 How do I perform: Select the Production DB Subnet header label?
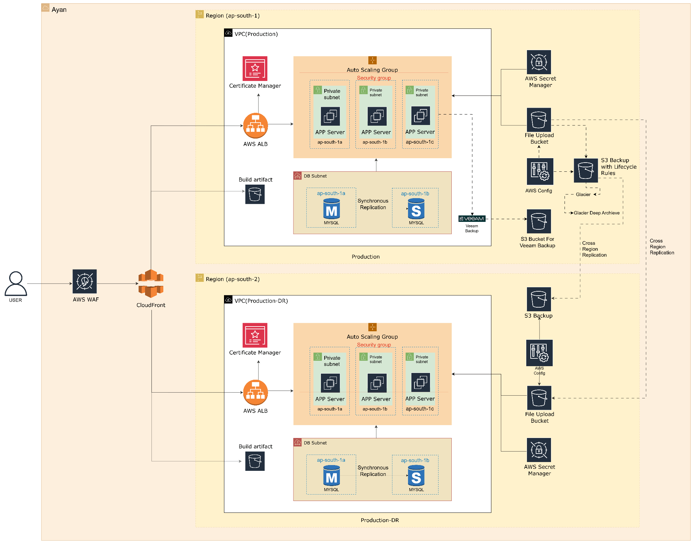click(315, 176)
